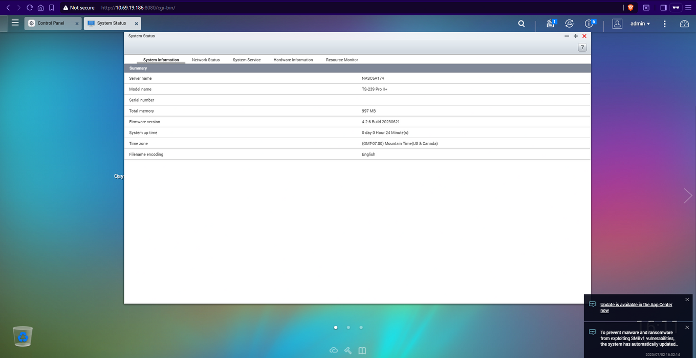696x358 pixels.
Task: Click the user profile icon beside admin
Action: (617, 24)
